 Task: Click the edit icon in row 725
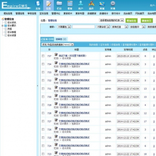[x=56, y=137]
